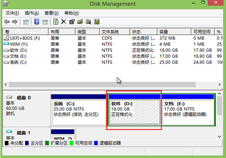226x158 pixels.
Task: Click the horizontal scrollbar right arrow
Action: 219,84
